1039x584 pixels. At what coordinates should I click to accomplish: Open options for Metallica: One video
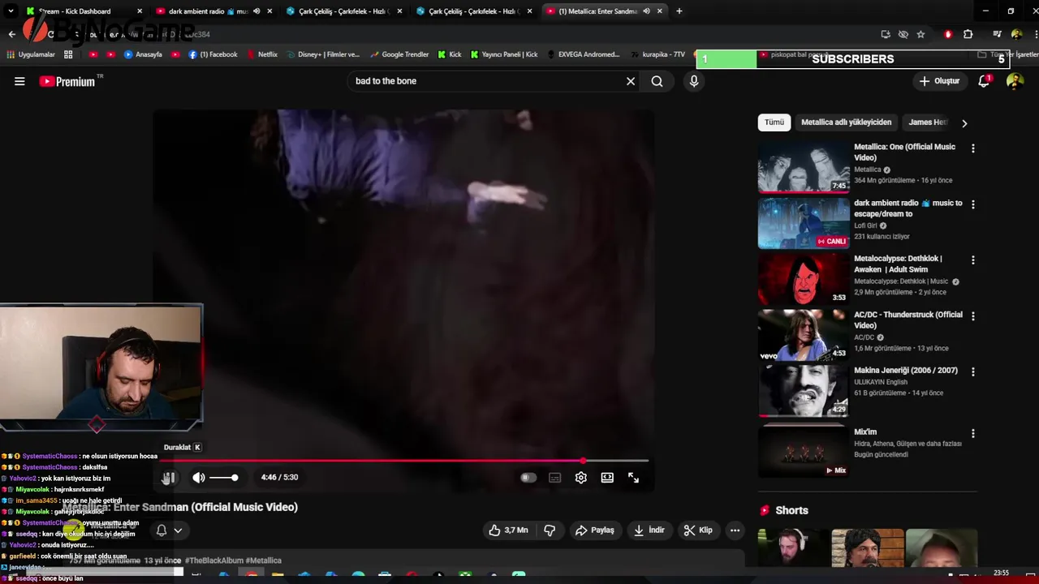pyautogui.click(x=973, y=149)
